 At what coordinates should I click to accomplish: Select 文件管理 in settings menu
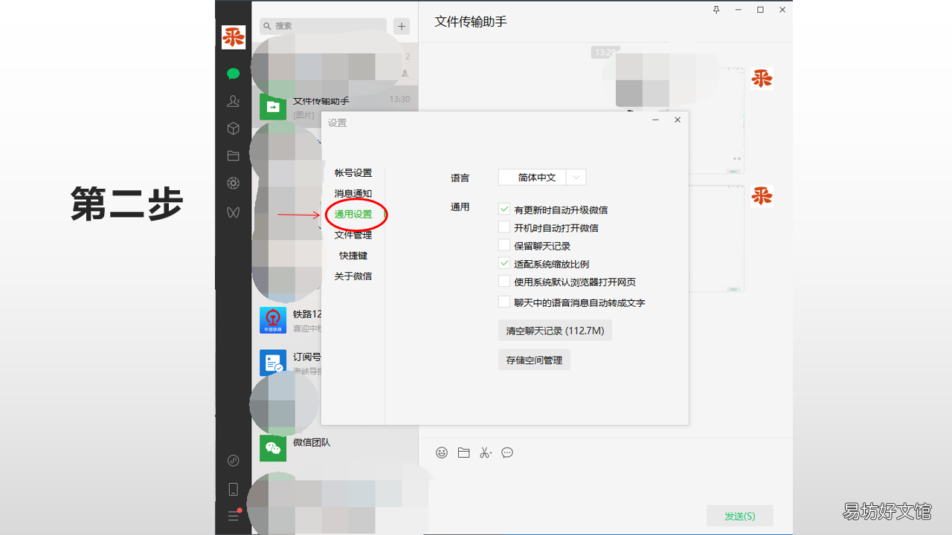click(353, 235)
